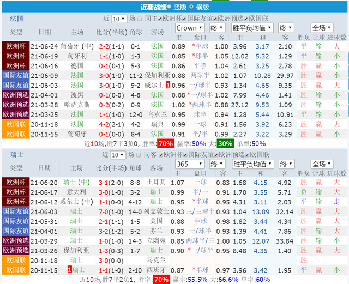Click 进球数 column header in France table
The width and height of the screenshot is (349, 284).
coord(336,38)
